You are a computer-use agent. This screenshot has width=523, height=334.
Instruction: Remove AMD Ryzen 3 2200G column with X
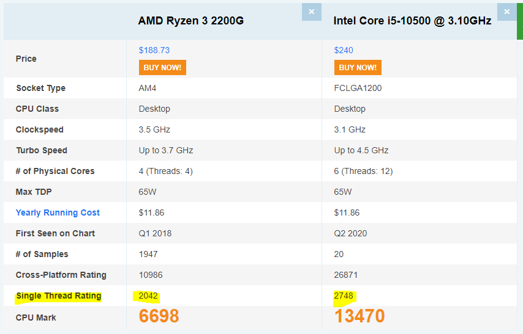(x=312, y=12)
